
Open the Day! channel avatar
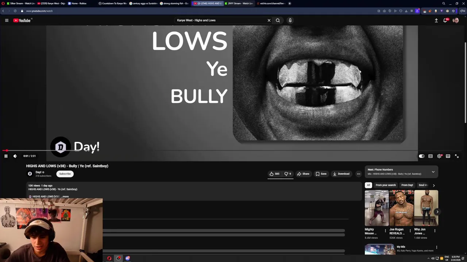(30, 174)
